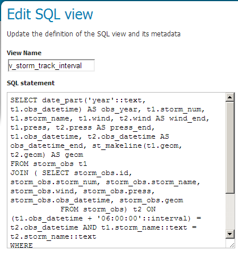Click inside the SQL statement text area
238x254 pixels.
(116, 170)
